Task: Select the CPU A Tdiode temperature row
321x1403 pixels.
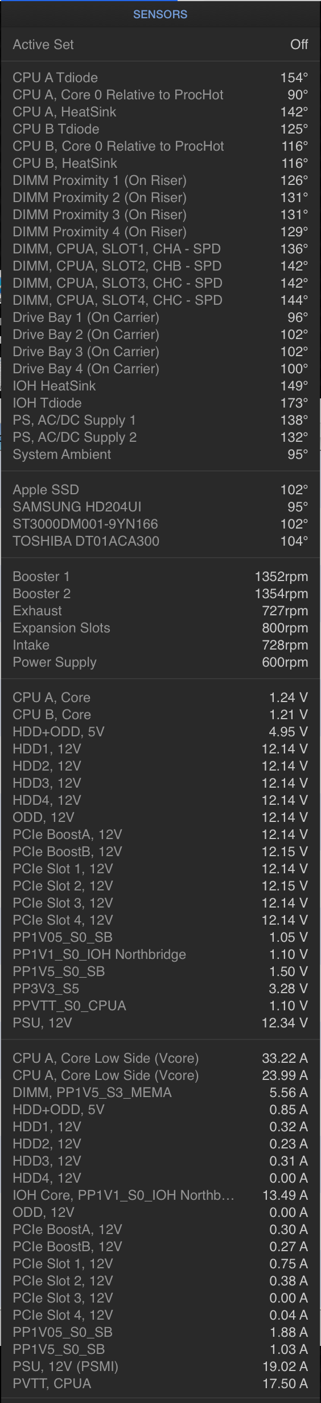Action: click(x=160, y=78)
